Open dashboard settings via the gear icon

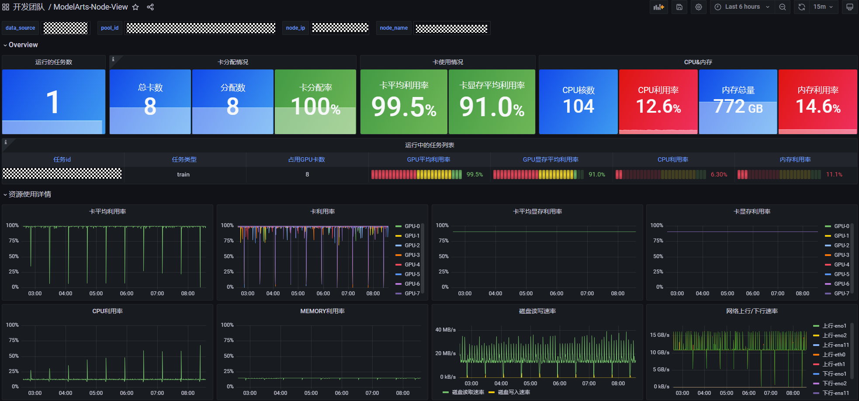[699, 7]
